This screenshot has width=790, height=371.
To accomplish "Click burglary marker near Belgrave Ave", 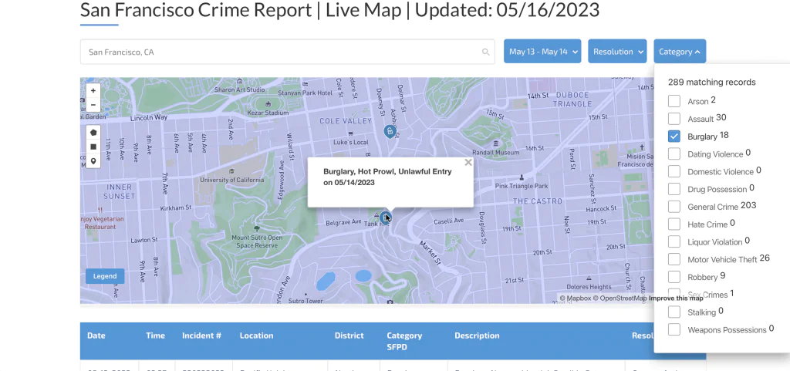I will [386, 218].
